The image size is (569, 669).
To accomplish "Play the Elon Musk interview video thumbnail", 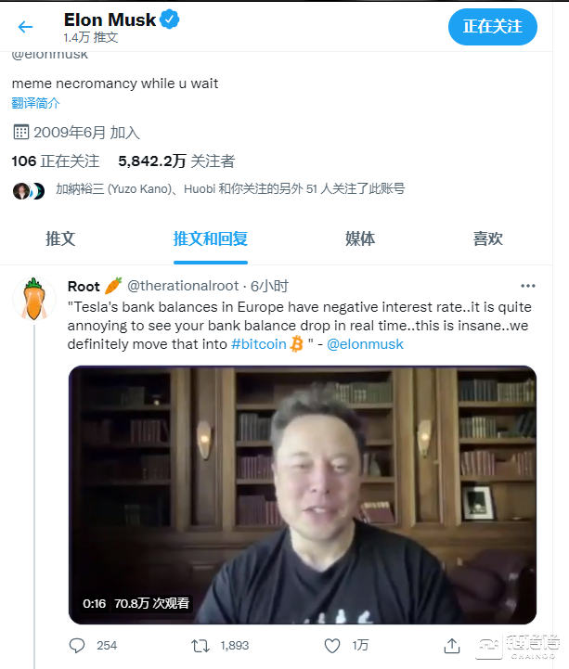I will pyautogui.click(x=303, y=495).
